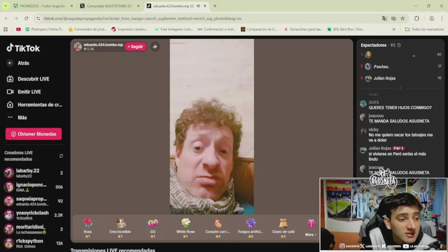448x252 pixels.
Task: Open yosoyrickclash live channel
Action: pos(33,215)
